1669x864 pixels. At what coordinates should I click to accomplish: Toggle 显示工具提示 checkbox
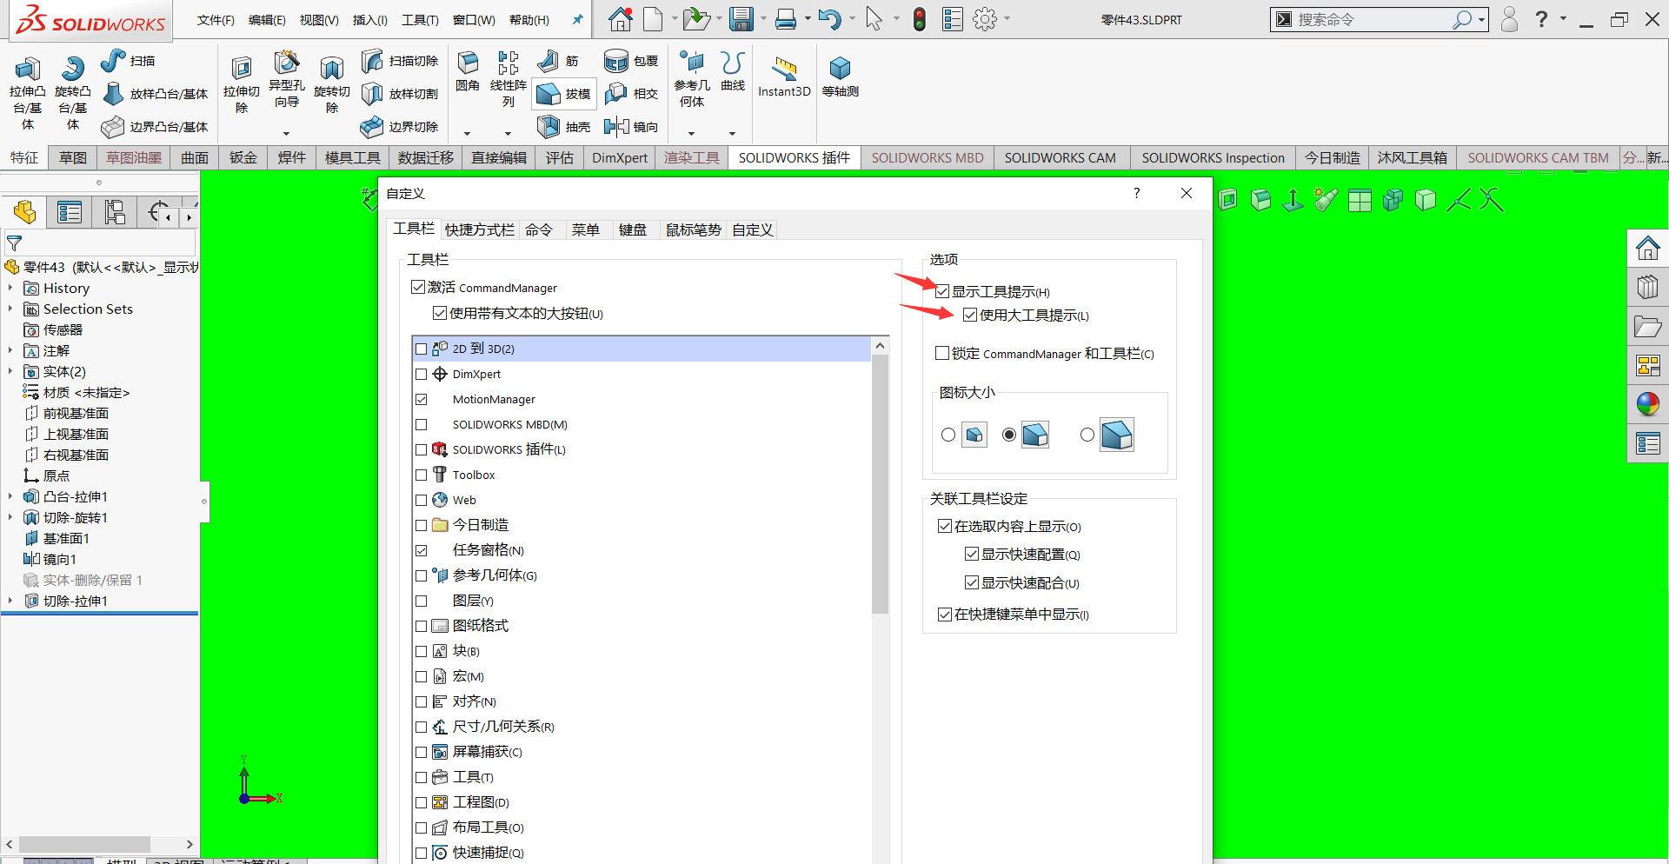click(x=942, y=291)
